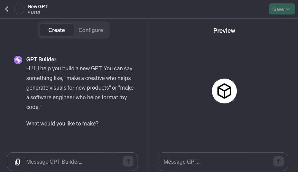Switch to the Configure tab
Image resolution: width=298 pixels, height=172 pixels.
coord(91,30)
